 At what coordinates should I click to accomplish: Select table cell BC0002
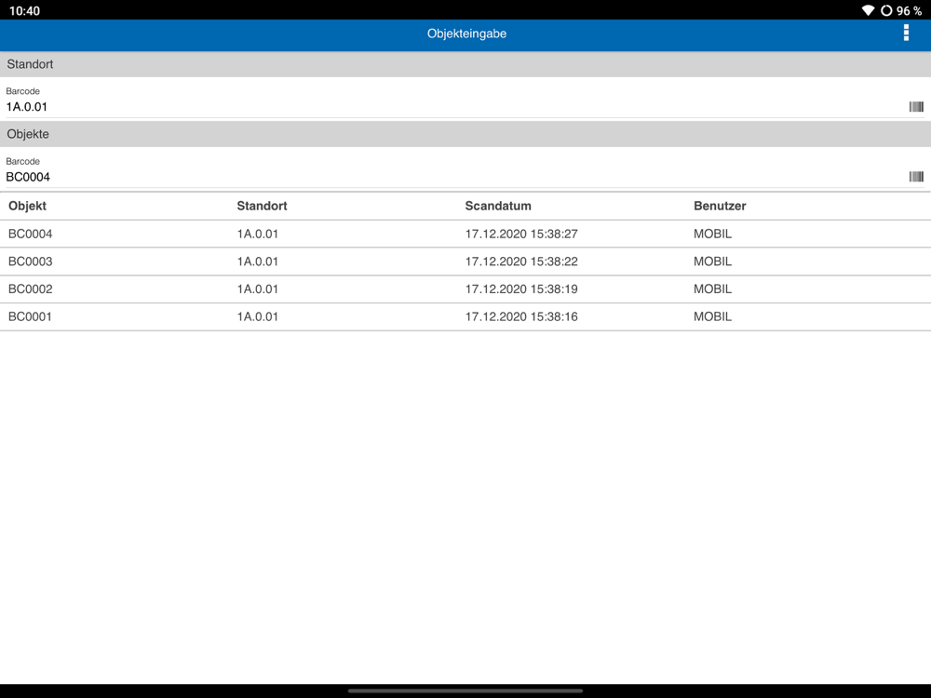pos(31,289)
